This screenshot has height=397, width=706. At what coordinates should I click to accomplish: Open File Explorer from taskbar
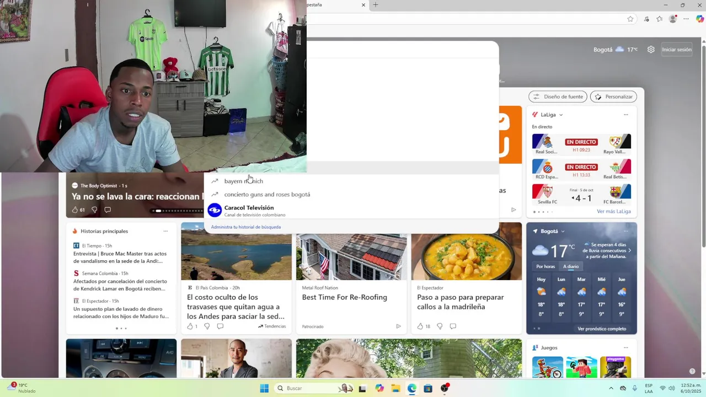(395, 388)
